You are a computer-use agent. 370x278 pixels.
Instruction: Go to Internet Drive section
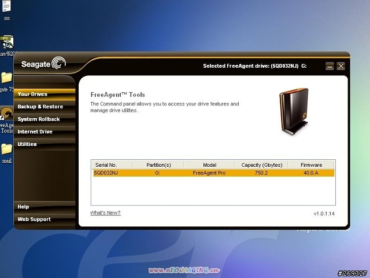[x=45, y=131]
